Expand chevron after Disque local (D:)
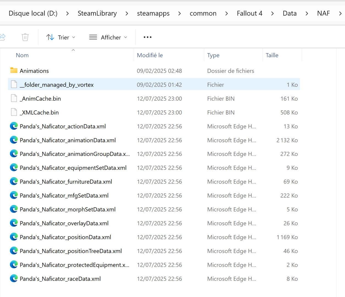 [x=67, y=13]
